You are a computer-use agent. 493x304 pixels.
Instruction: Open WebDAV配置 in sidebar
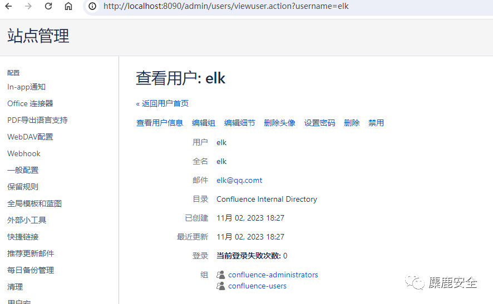coord(30,137)
